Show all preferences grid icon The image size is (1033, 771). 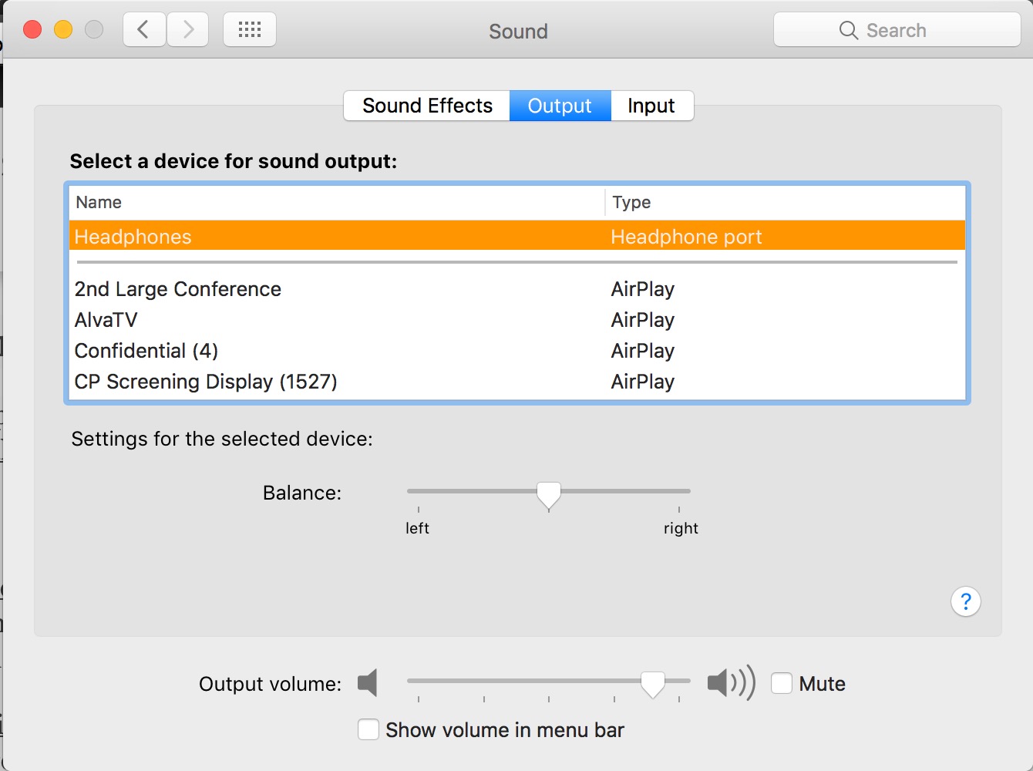pyautogui.click(x=250, y=30)
